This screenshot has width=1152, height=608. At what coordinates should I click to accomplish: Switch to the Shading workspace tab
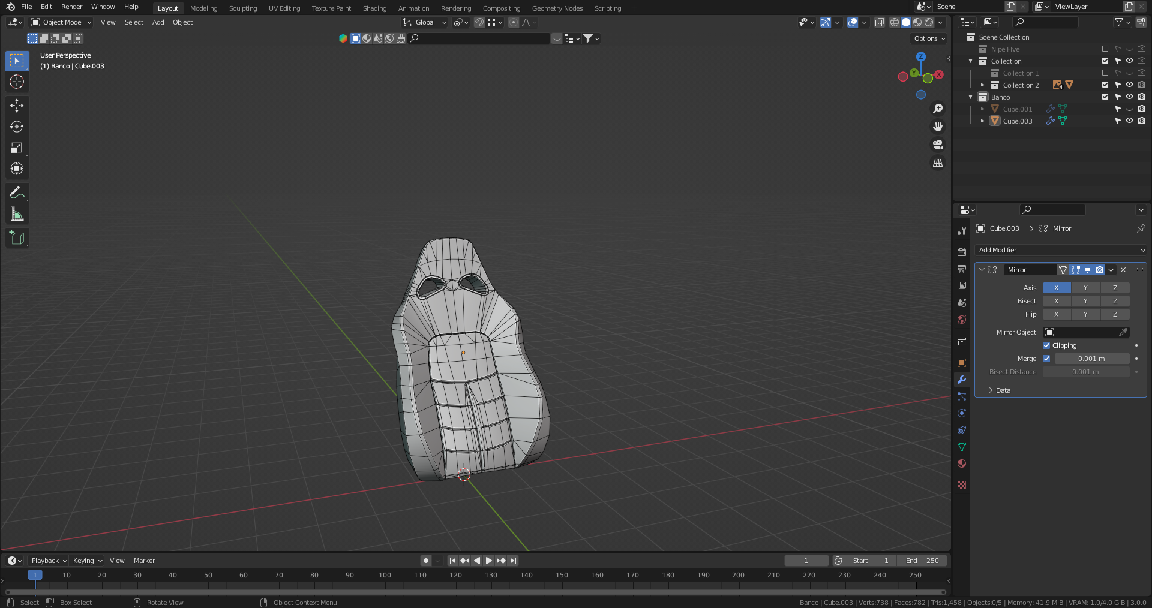pyautogui.click(x=374, y=8)
